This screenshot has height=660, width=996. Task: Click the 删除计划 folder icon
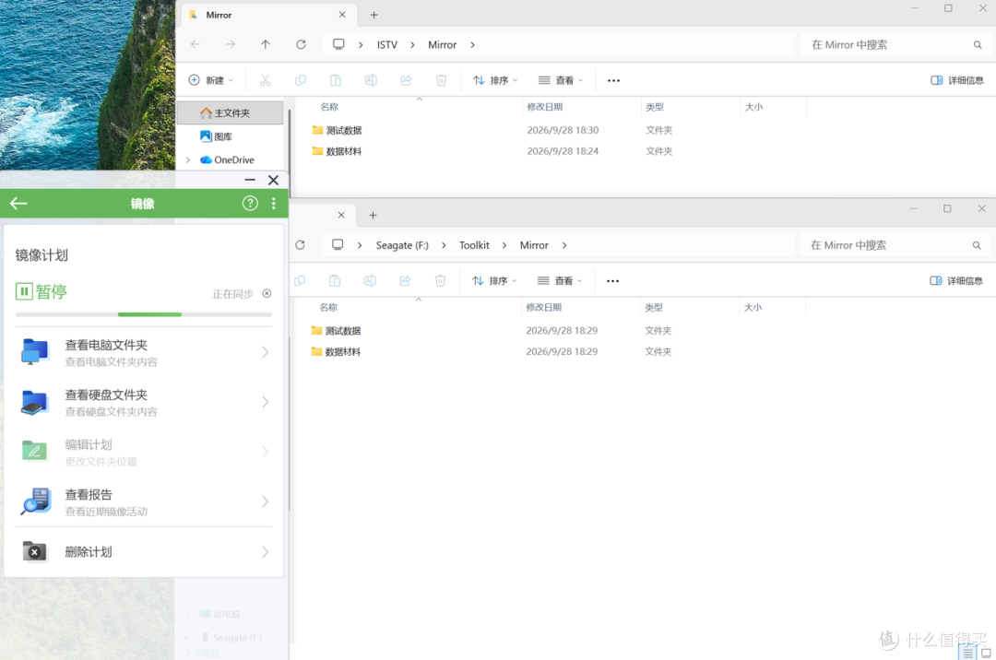pos(35,551)
